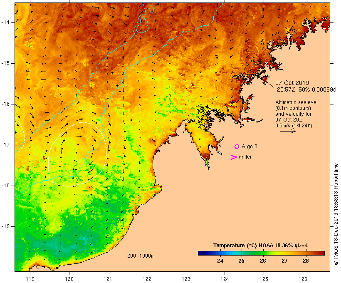Click the longitude label 125
This screenshot has width=341, height=283.
264,279
